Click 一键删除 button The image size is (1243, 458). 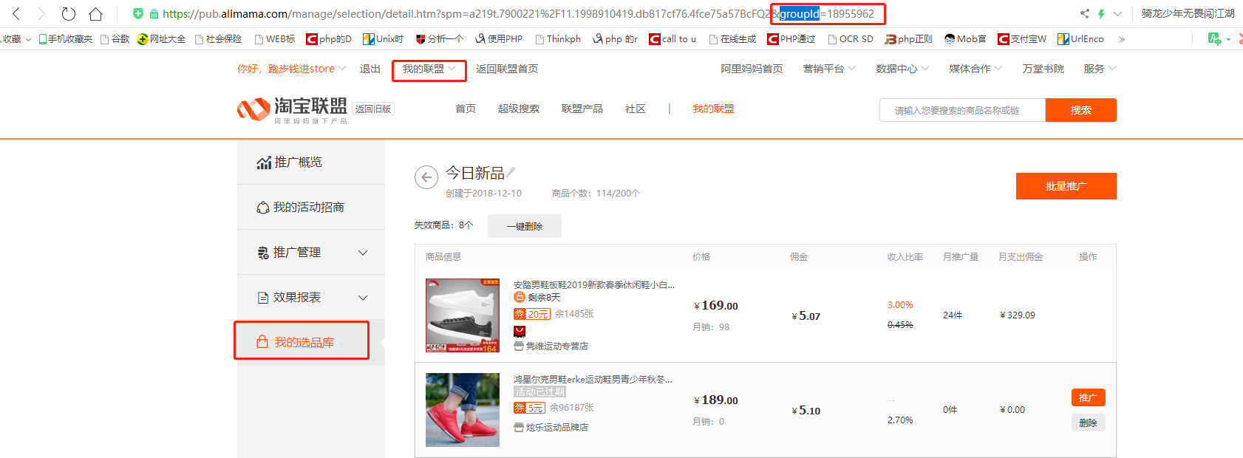point(525,226)
